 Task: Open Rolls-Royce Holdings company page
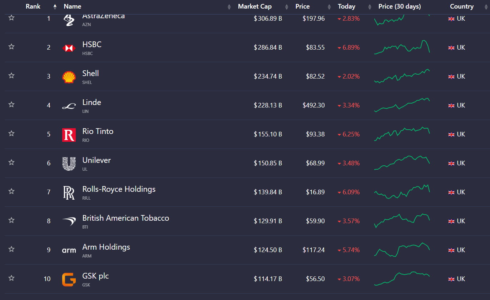coord(119,189)
